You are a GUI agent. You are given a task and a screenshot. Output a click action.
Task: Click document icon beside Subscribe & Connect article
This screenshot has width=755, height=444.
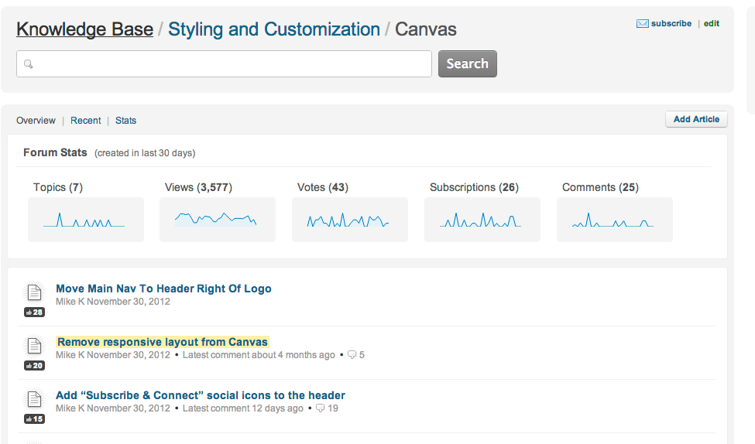(34, 399)
